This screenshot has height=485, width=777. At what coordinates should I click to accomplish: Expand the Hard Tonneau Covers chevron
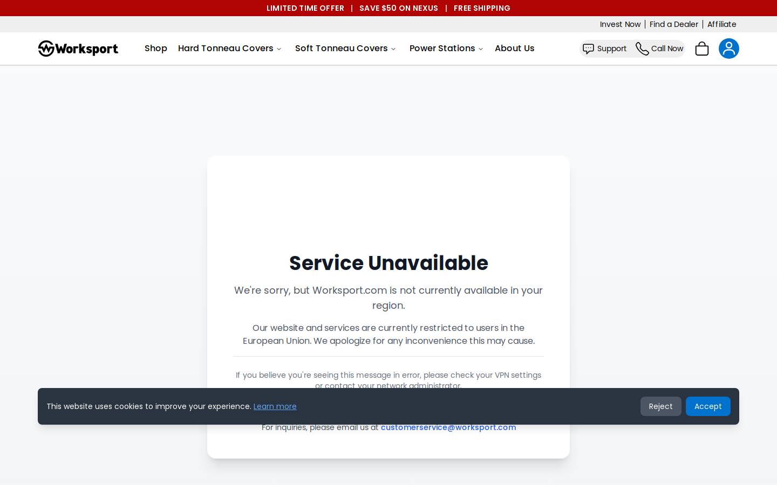click(x=279, y=49)
